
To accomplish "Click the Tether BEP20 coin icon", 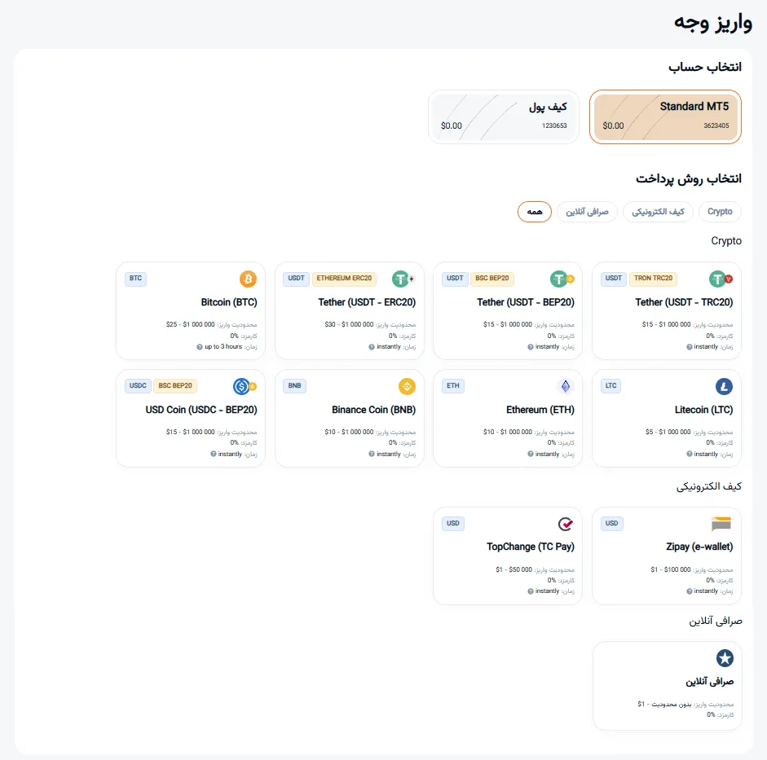I will (x=559, y=279).
